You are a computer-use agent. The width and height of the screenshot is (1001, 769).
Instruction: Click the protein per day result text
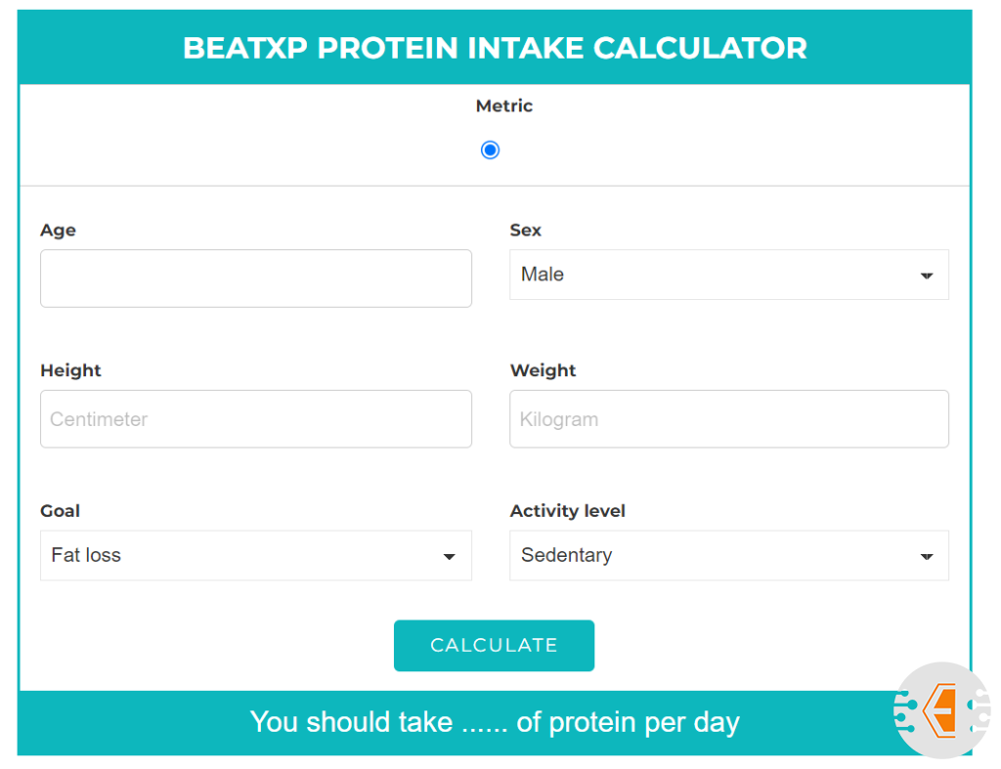pyautogui.click(x=495, y=722)
